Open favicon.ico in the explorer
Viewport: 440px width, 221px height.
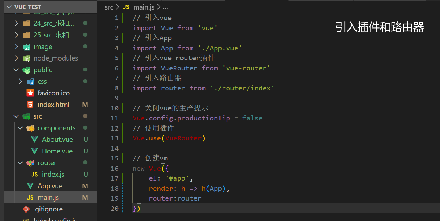click(x=54, y=93)
